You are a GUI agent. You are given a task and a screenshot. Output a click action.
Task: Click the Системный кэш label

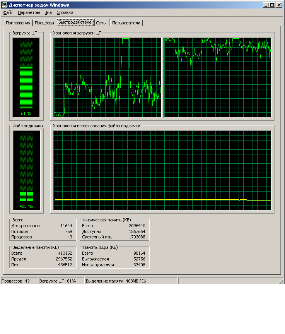97,237
